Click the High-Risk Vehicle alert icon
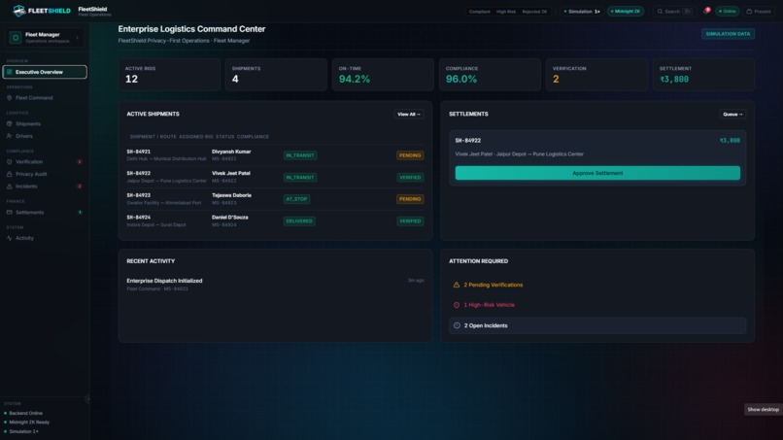The height and width of the screenshot is (440, 783). (456, 305)
